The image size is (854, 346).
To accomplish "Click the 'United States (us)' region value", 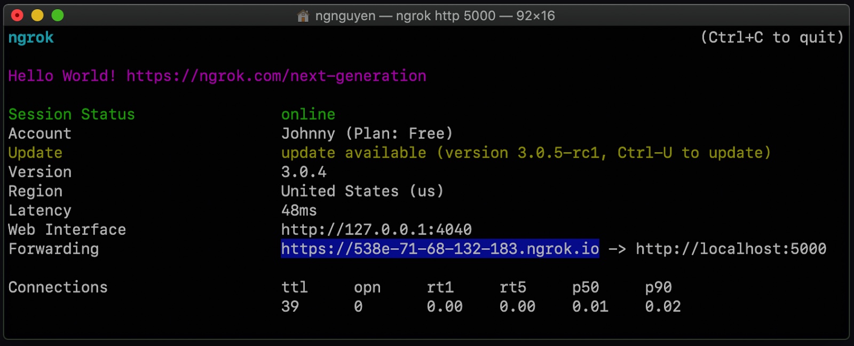I will [x=362, y=191].
